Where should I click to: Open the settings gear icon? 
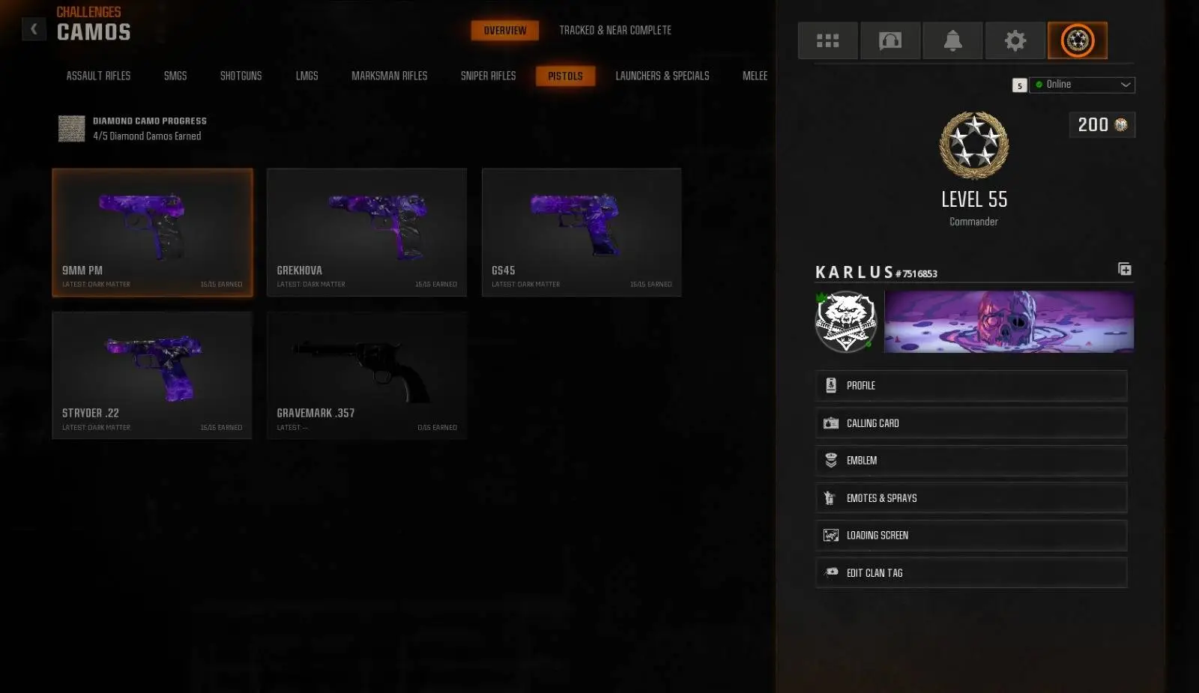(x=1015, y=40)
